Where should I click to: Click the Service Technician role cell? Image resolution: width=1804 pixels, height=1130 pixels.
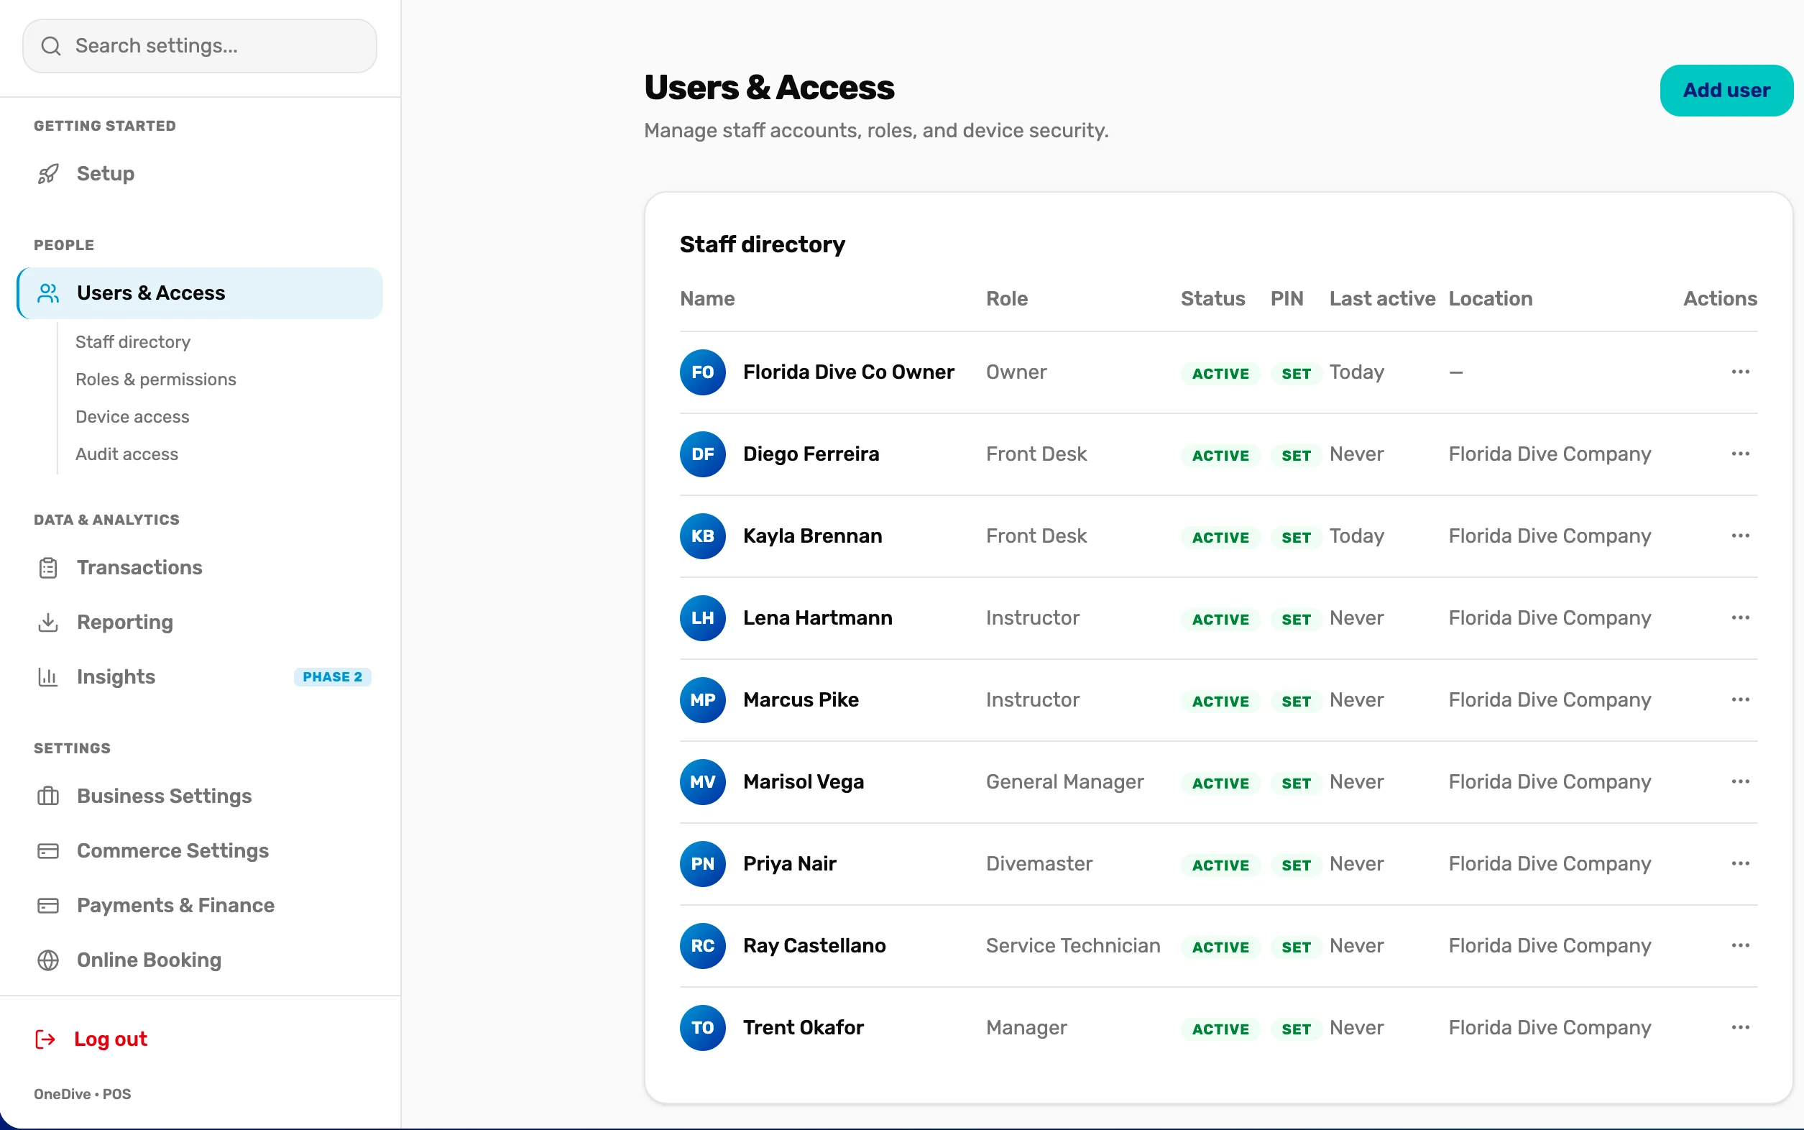coord(1073,945)
